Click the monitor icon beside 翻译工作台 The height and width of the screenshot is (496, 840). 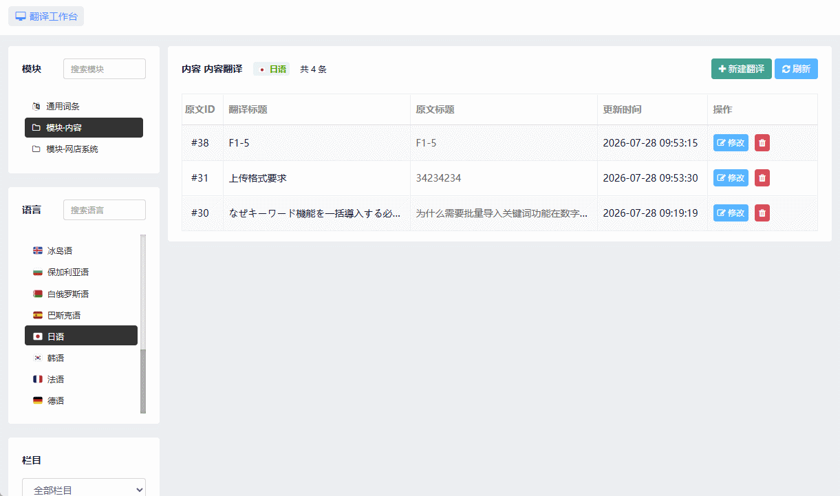(x=21, y=17)
